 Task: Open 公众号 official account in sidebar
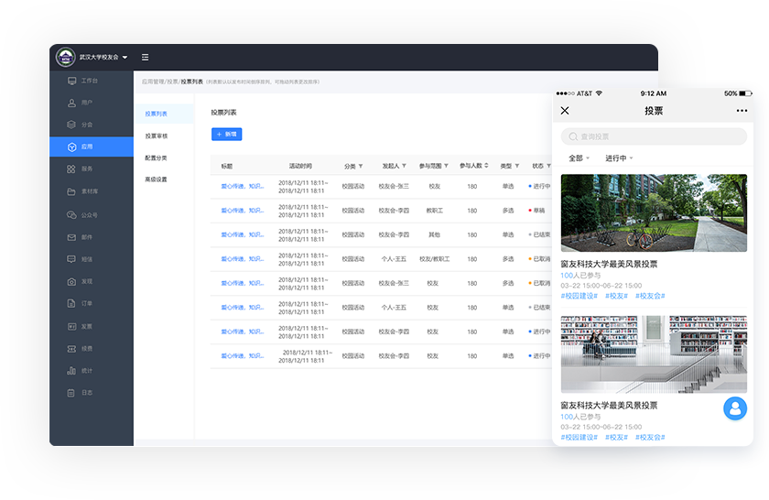point(88,215)
